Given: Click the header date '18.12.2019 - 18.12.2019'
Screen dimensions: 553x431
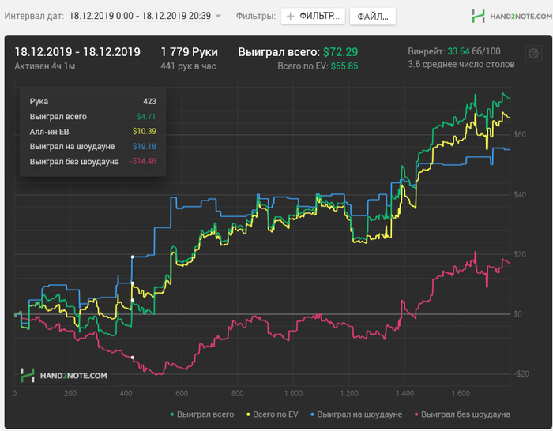Looking at the screenshot, I should coord(77,52).
